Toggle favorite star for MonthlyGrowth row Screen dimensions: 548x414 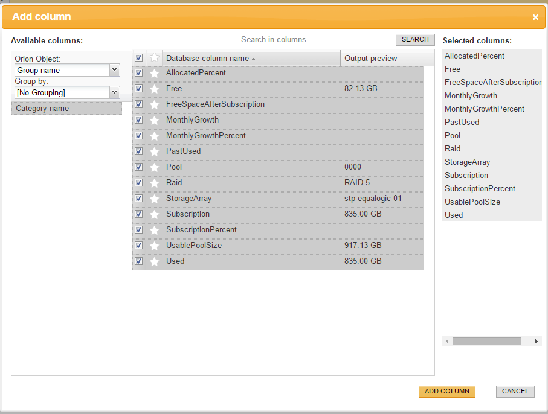154,120
